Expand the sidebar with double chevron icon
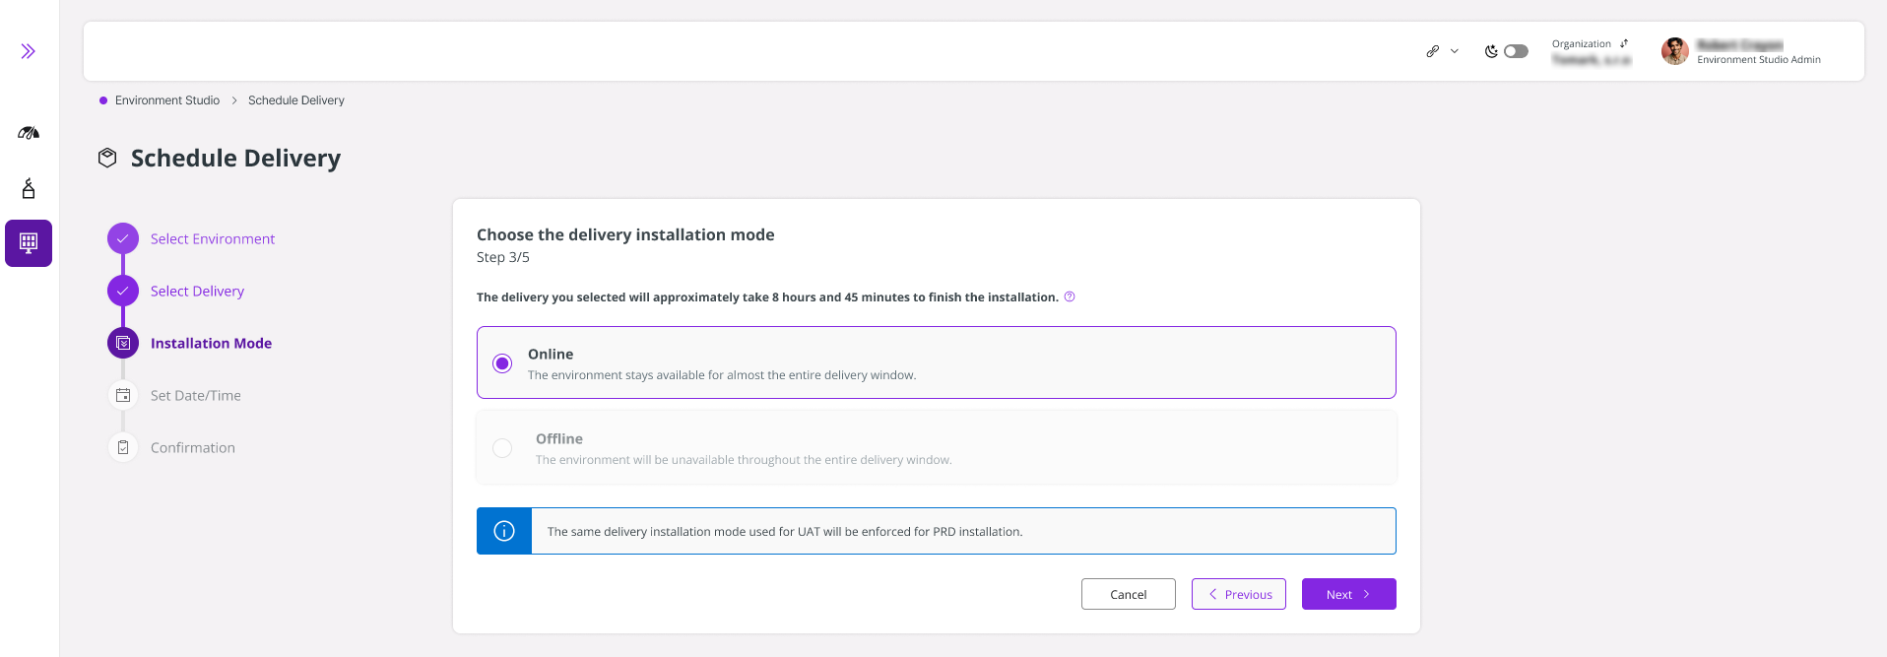Screen dimensions: 1887x657 tap(29, 51)
